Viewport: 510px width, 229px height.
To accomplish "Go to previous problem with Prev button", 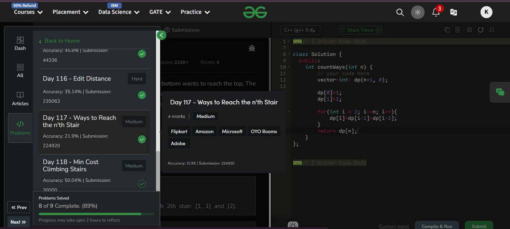I will click(x=19, y=207).
